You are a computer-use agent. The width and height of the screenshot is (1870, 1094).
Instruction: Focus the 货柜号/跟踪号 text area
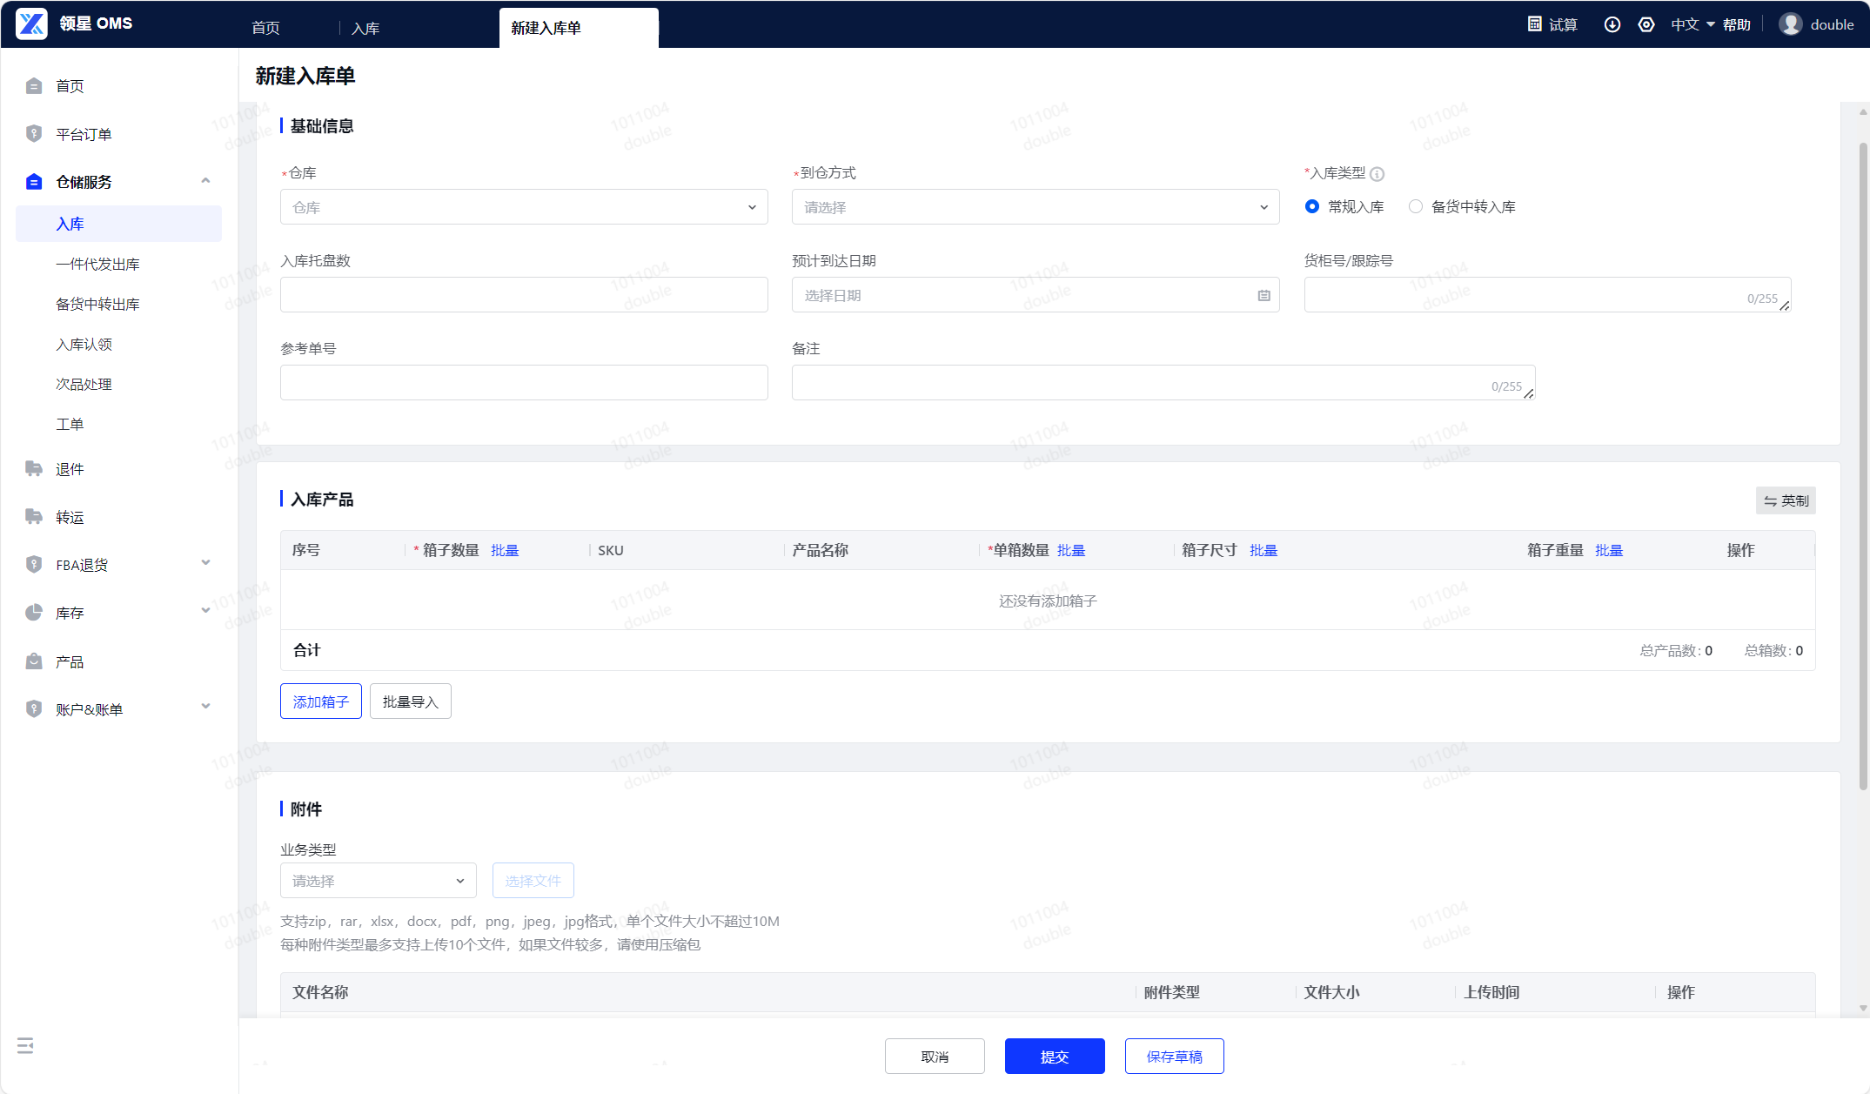point(1547,295)
